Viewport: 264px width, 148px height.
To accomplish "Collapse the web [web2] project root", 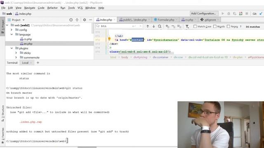I will [x=7, y=25].
